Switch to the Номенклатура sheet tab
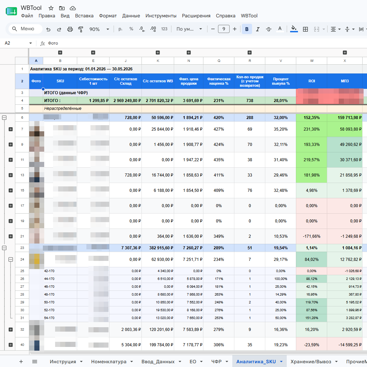This screenshot has width=367, height=367. pos(109,362)
